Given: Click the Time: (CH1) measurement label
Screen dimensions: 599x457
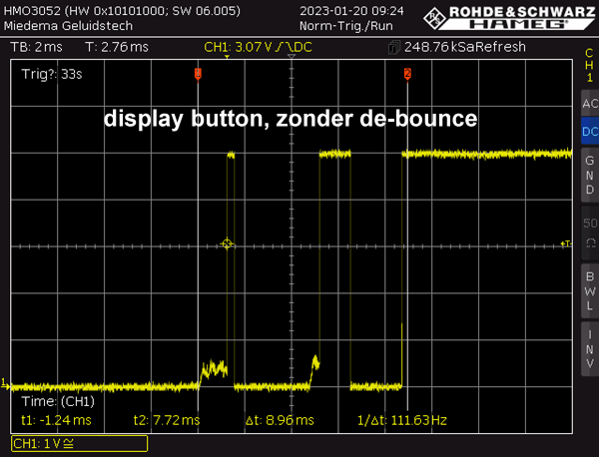Looking at the screenshot, I should coord(58,401).
